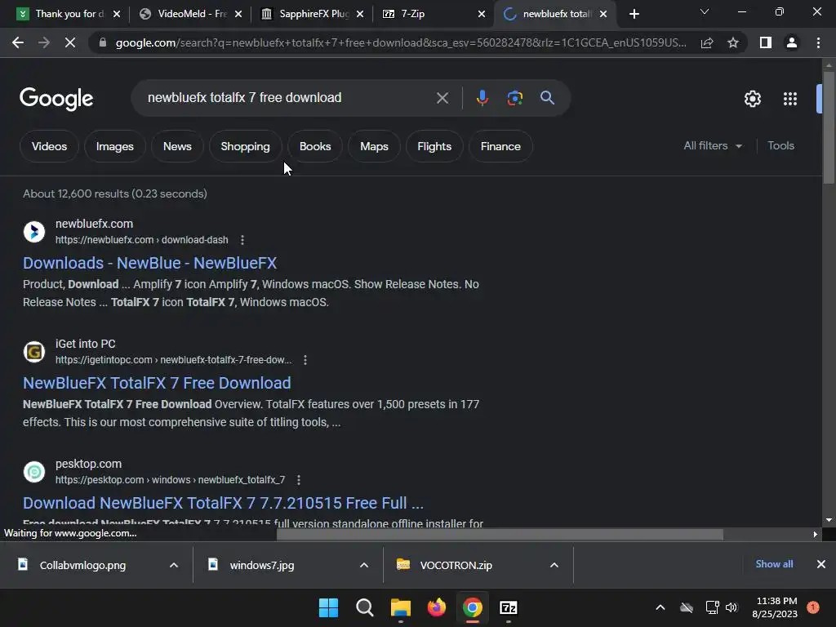836x627 pixels.
Task: Switch to the SapphireFX Plug tab
Action: (x=313, y=14)
